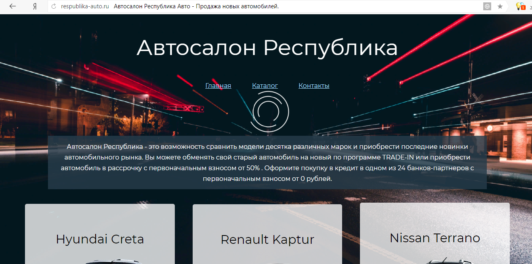Select the Renault Kaptur car card
Screen dimensions: 532x264
pyautogui.click(x=267, y=234)
